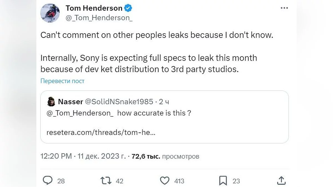Click the reply speech bubble icon

click(x=48, y=181)
